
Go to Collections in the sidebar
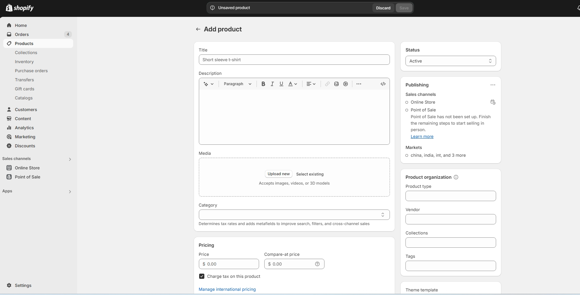(26, 52)
